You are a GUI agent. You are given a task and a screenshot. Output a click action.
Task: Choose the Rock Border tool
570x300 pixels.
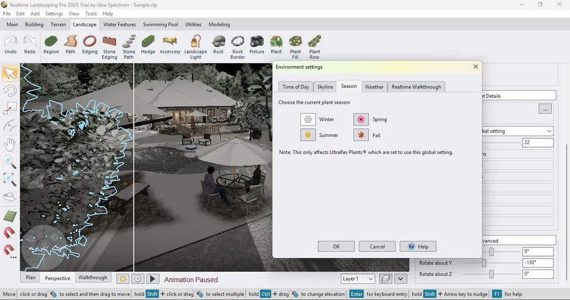[x=237, y=46]
